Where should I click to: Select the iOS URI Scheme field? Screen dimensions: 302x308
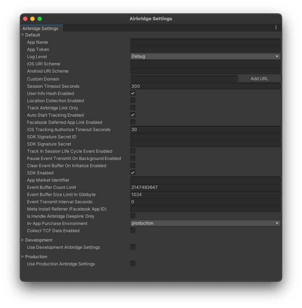tap(205, 64)
